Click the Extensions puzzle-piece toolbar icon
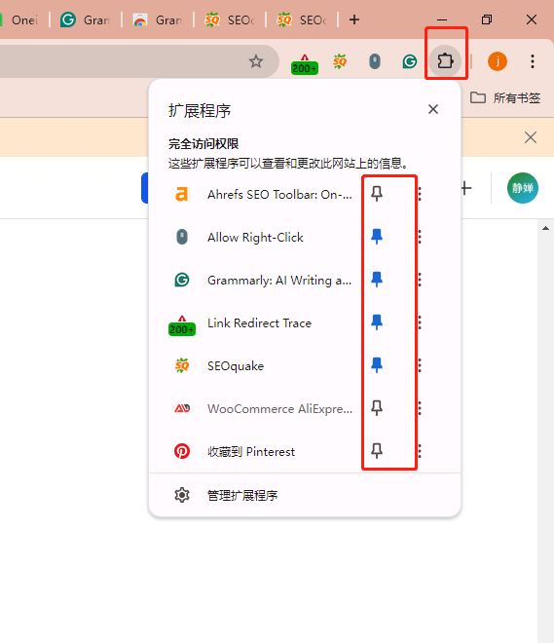Screen dimensions: 554x643 coord(445,61)
